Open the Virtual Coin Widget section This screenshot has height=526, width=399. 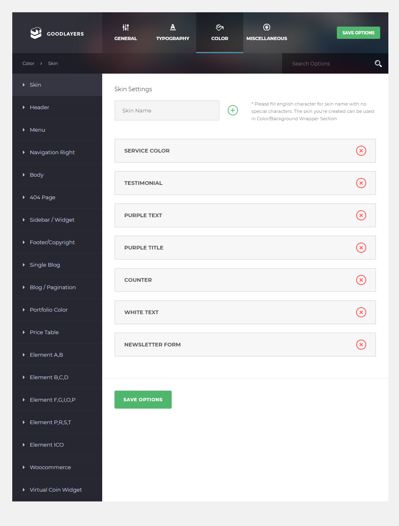57,490
